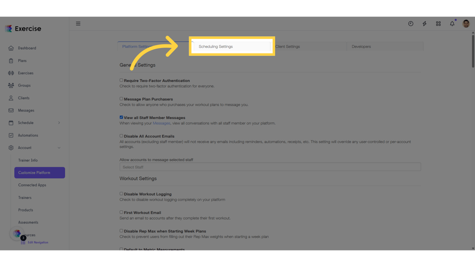Click the recent activity clock icon
Screen dimensions: 475x267
(x=411, y=23)
